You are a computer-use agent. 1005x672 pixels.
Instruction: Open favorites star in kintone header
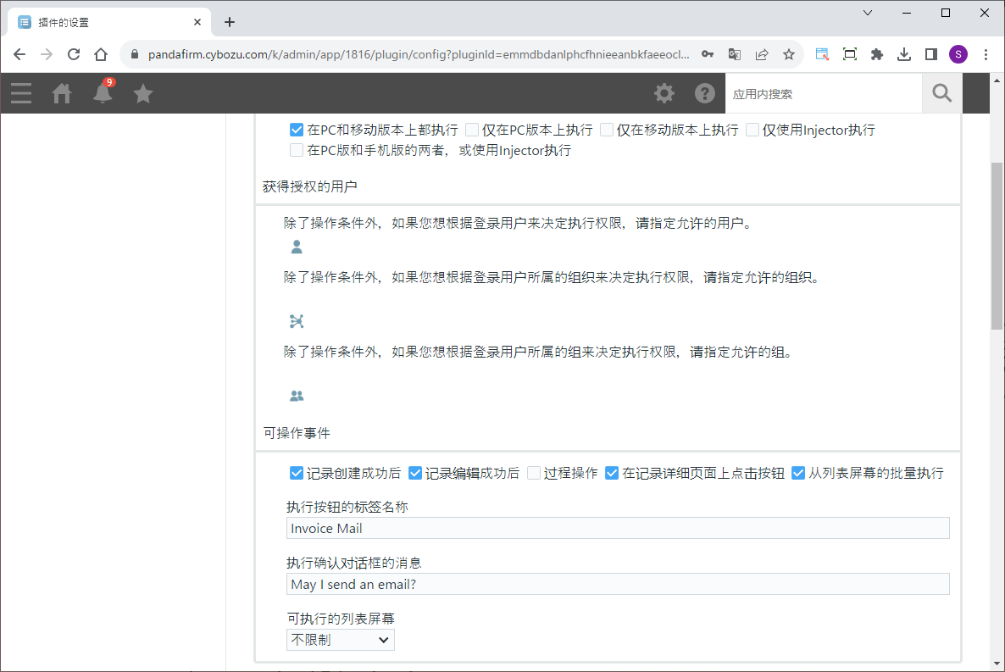143,93
